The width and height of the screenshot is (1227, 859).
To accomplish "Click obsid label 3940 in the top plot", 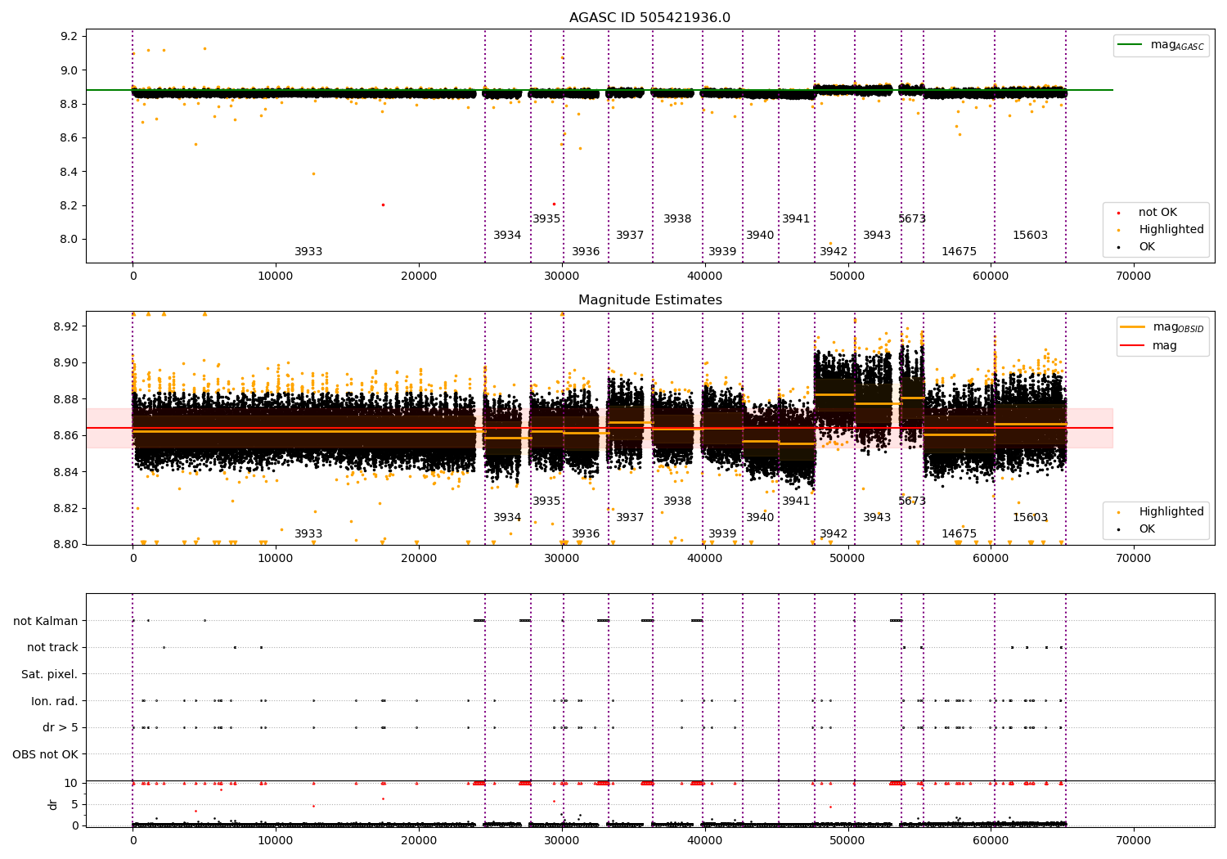I will click(760, 236).
